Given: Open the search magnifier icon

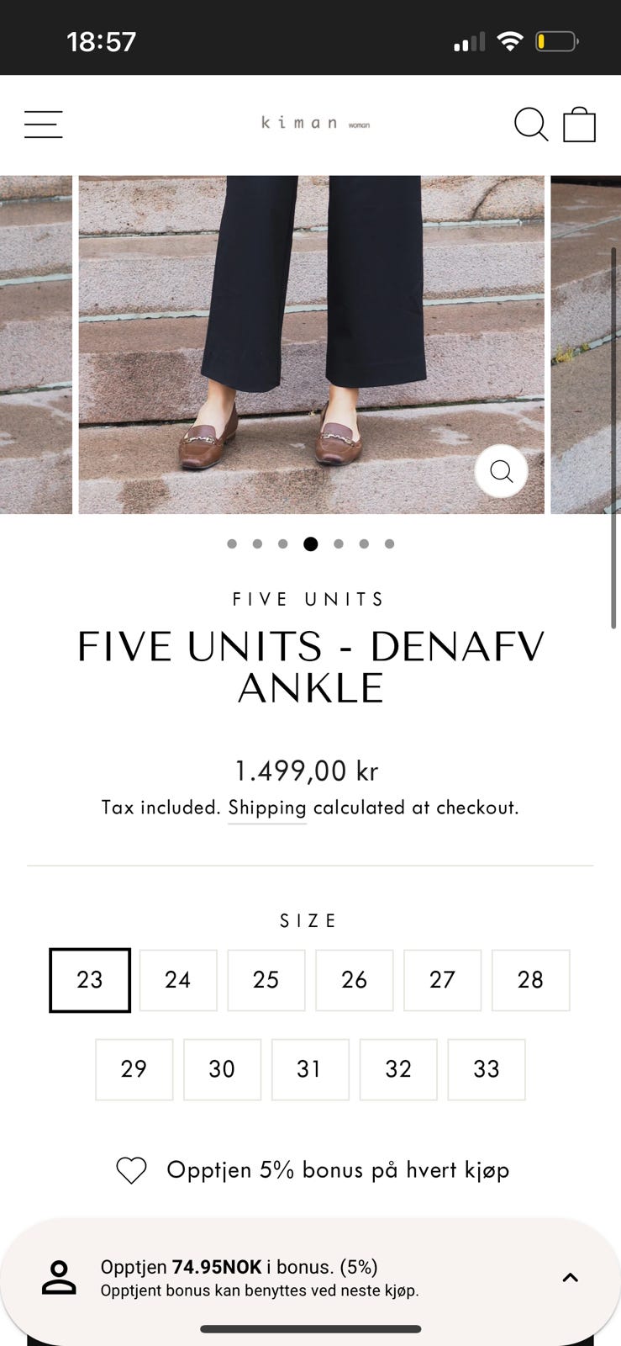Looking at the screenshot, I should [530, 125].
